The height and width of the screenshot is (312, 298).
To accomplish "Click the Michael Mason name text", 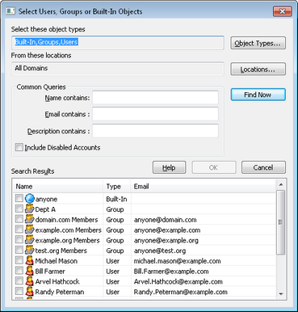I will point(57,261).
